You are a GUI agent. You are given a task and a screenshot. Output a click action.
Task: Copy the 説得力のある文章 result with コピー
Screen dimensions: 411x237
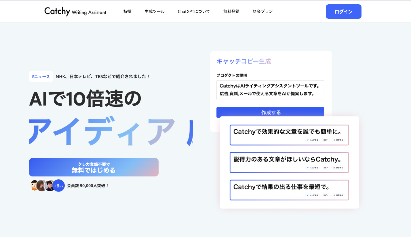pyautogui.click(x=326, y=168)
